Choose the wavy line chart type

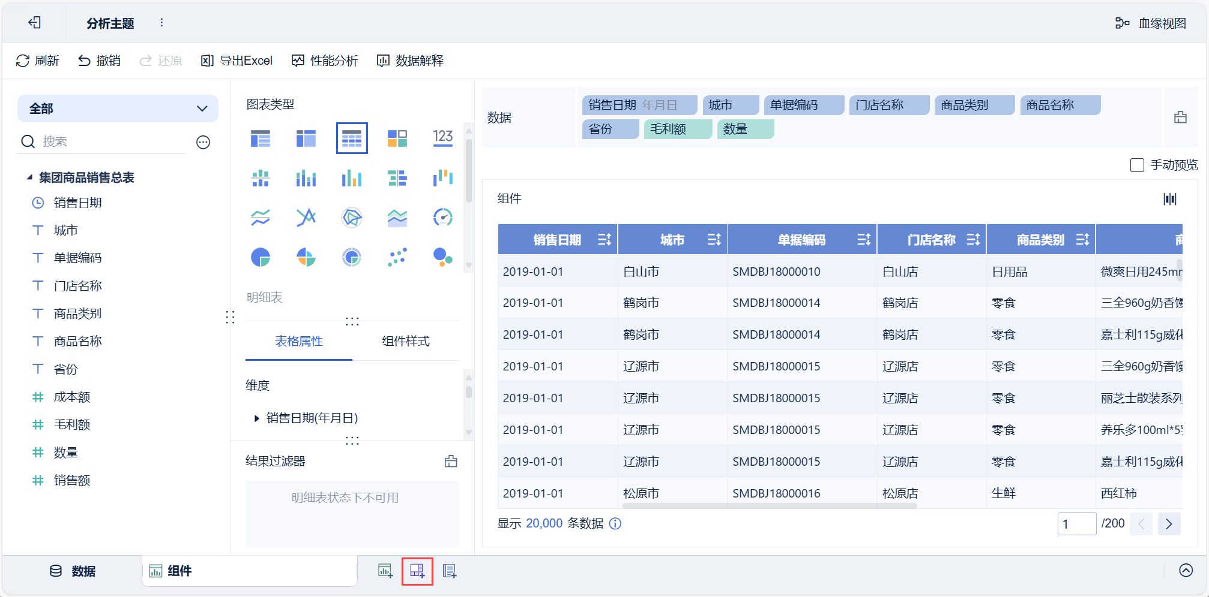[261, 217]
